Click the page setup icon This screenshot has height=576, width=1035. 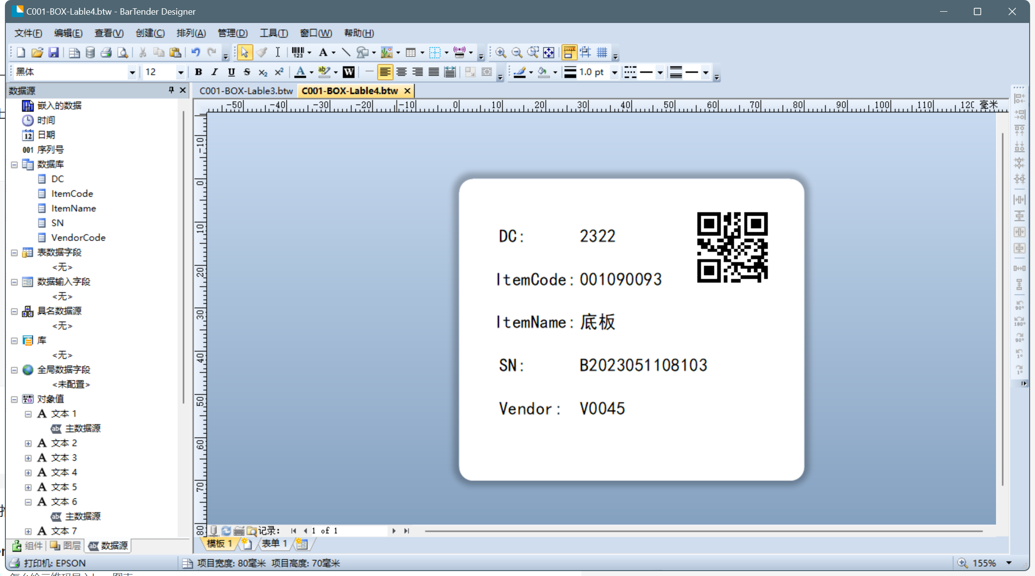click(74, 52)
